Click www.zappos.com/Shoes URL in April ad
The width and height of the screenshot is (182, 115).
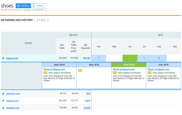pos(60,73)
